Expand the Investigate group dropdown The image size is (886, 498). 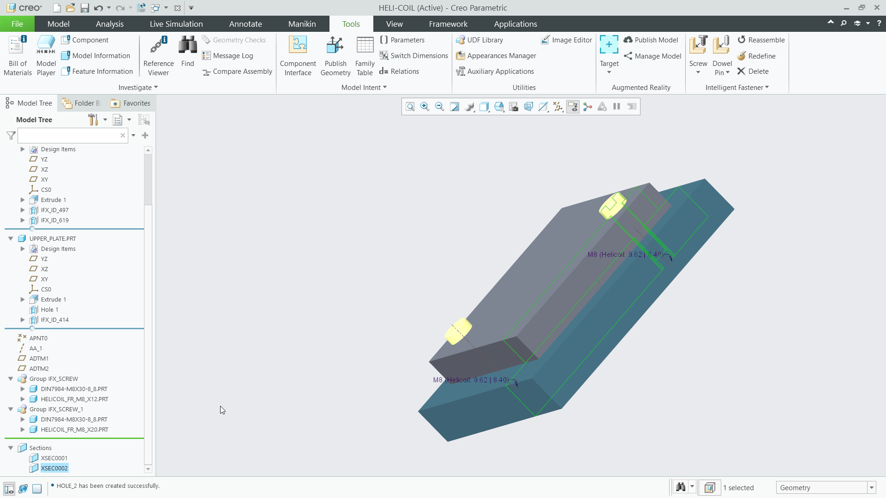138,88
